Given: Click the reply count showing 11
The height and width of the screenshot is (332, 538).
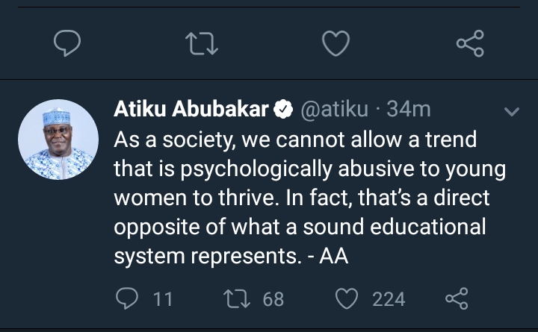Looking at the screenshot, I should 162,299.
